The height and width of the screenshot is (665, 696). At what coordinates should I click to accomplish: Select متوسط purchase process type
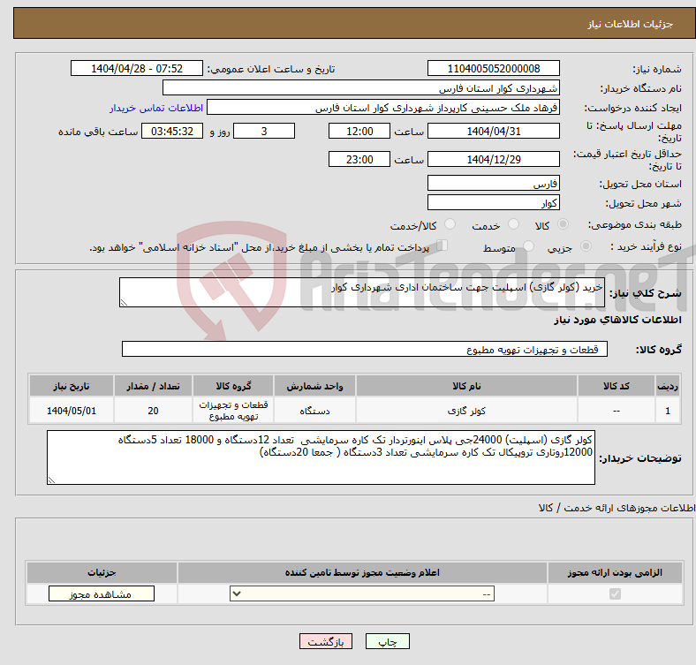coord(514,248)
